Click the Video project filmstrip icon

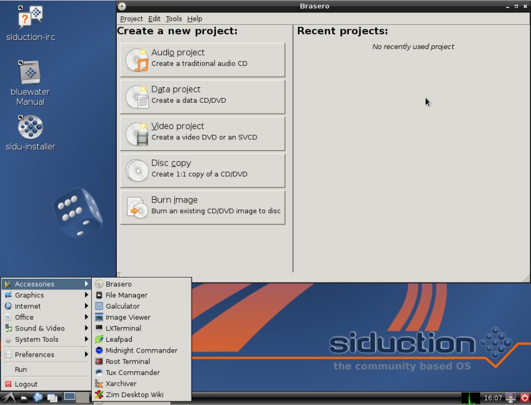[137, 134]
